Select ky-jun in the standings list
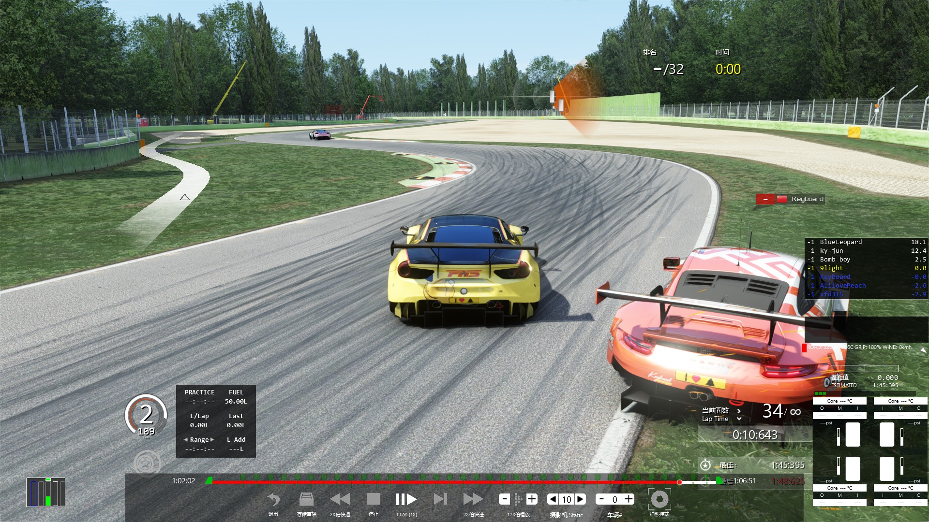 pos(866,251)
